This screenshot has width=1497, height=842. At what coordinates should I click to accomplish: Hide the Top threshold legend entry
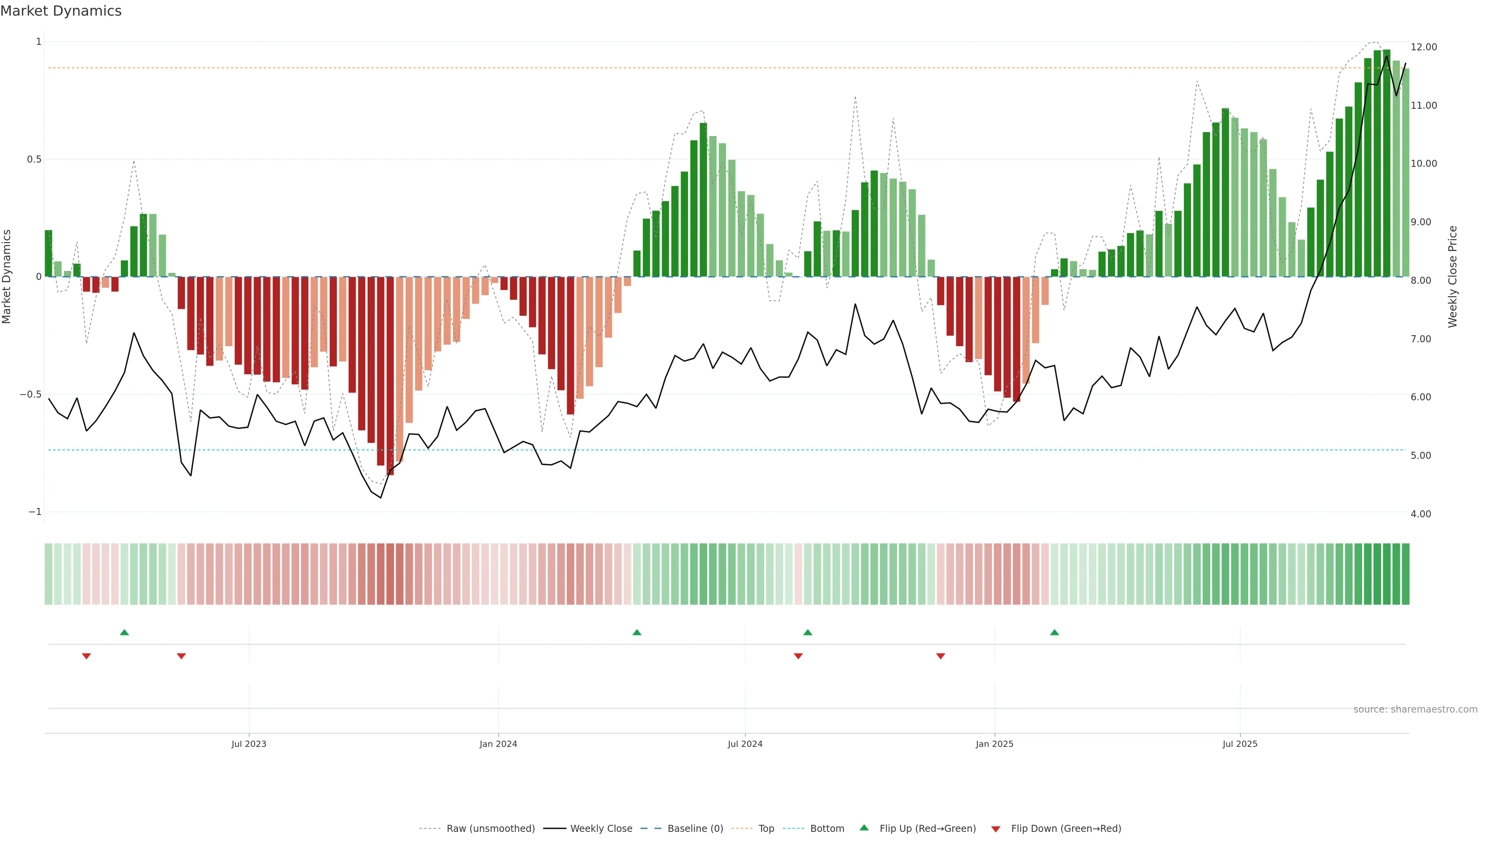[x=766, y=828]
